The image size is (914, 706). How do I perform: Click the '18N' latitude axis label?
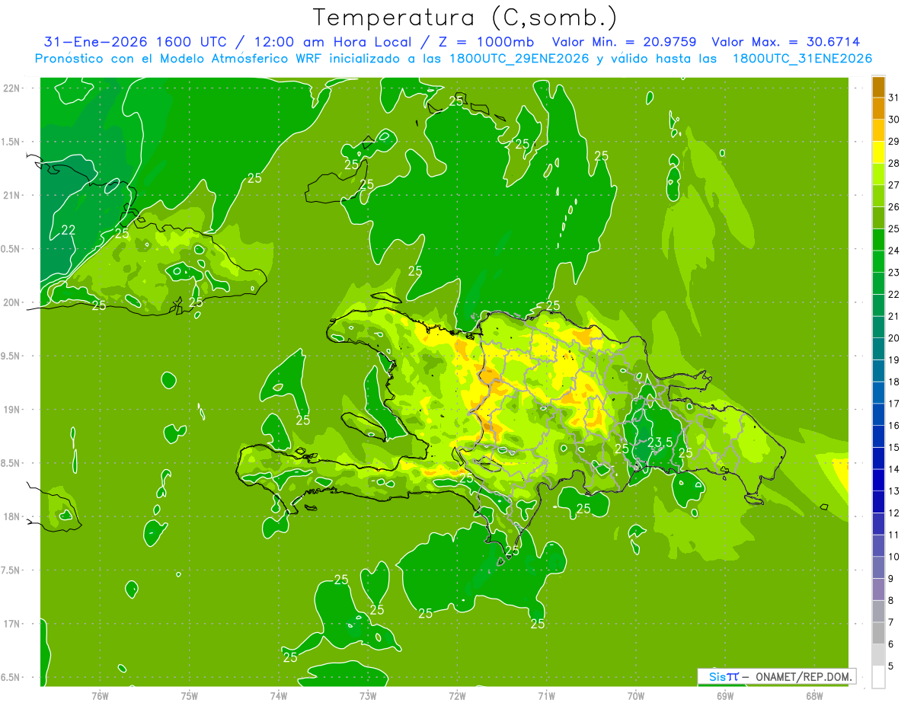[12, 516]
